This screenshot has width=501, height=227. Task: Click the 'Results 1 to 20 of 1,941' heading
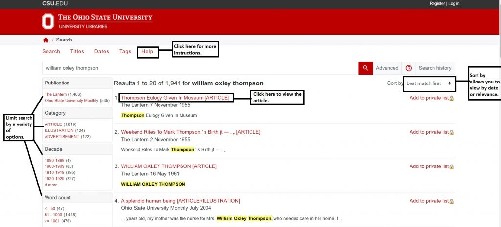pyautogui.click(x=188, y=83)
